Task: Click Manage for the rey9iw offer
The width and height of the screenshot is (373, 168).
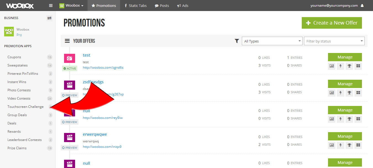Action: tap(345, 110)
